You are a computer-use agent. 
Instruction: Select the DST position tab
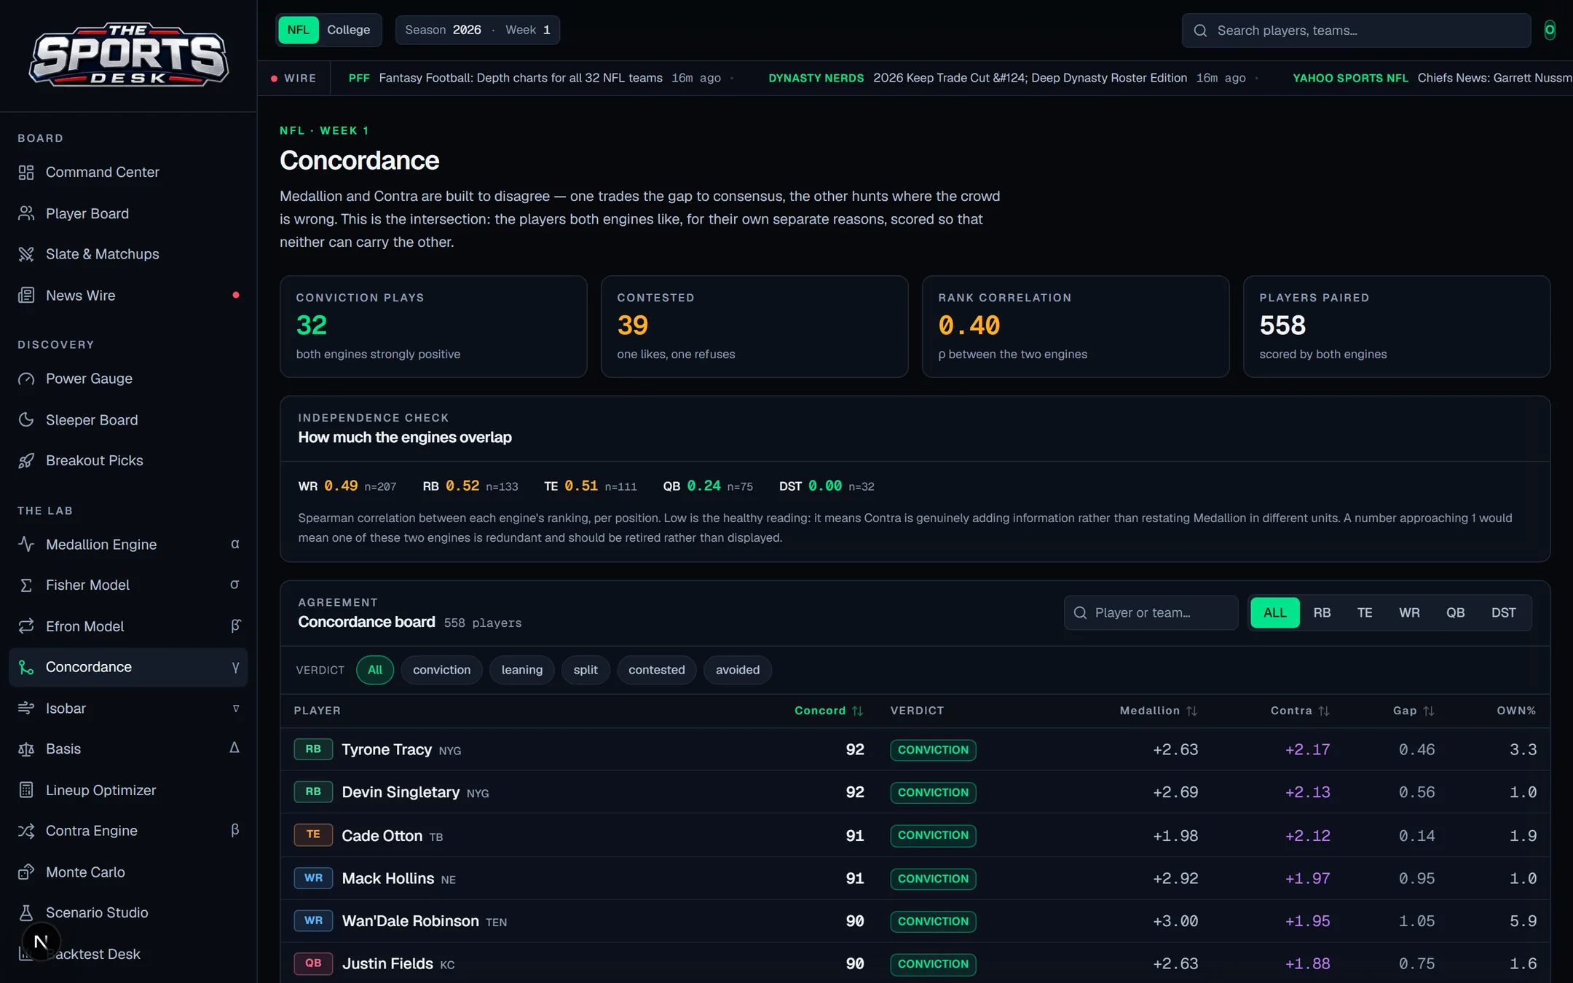1503,613
